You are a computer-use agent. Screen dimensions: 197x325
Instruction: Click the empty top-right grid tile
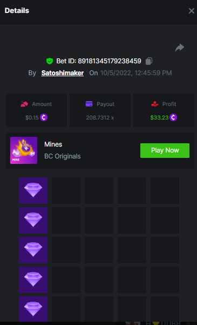[165, 190]
